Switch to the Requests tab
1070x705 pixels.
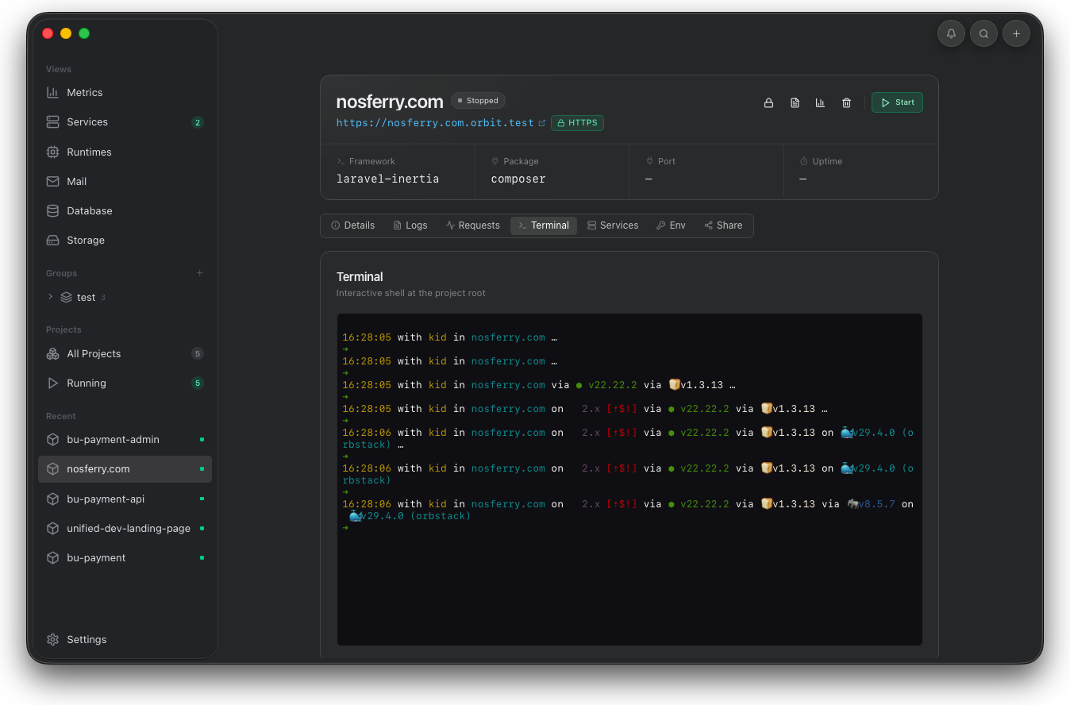[x=473, y=225]
